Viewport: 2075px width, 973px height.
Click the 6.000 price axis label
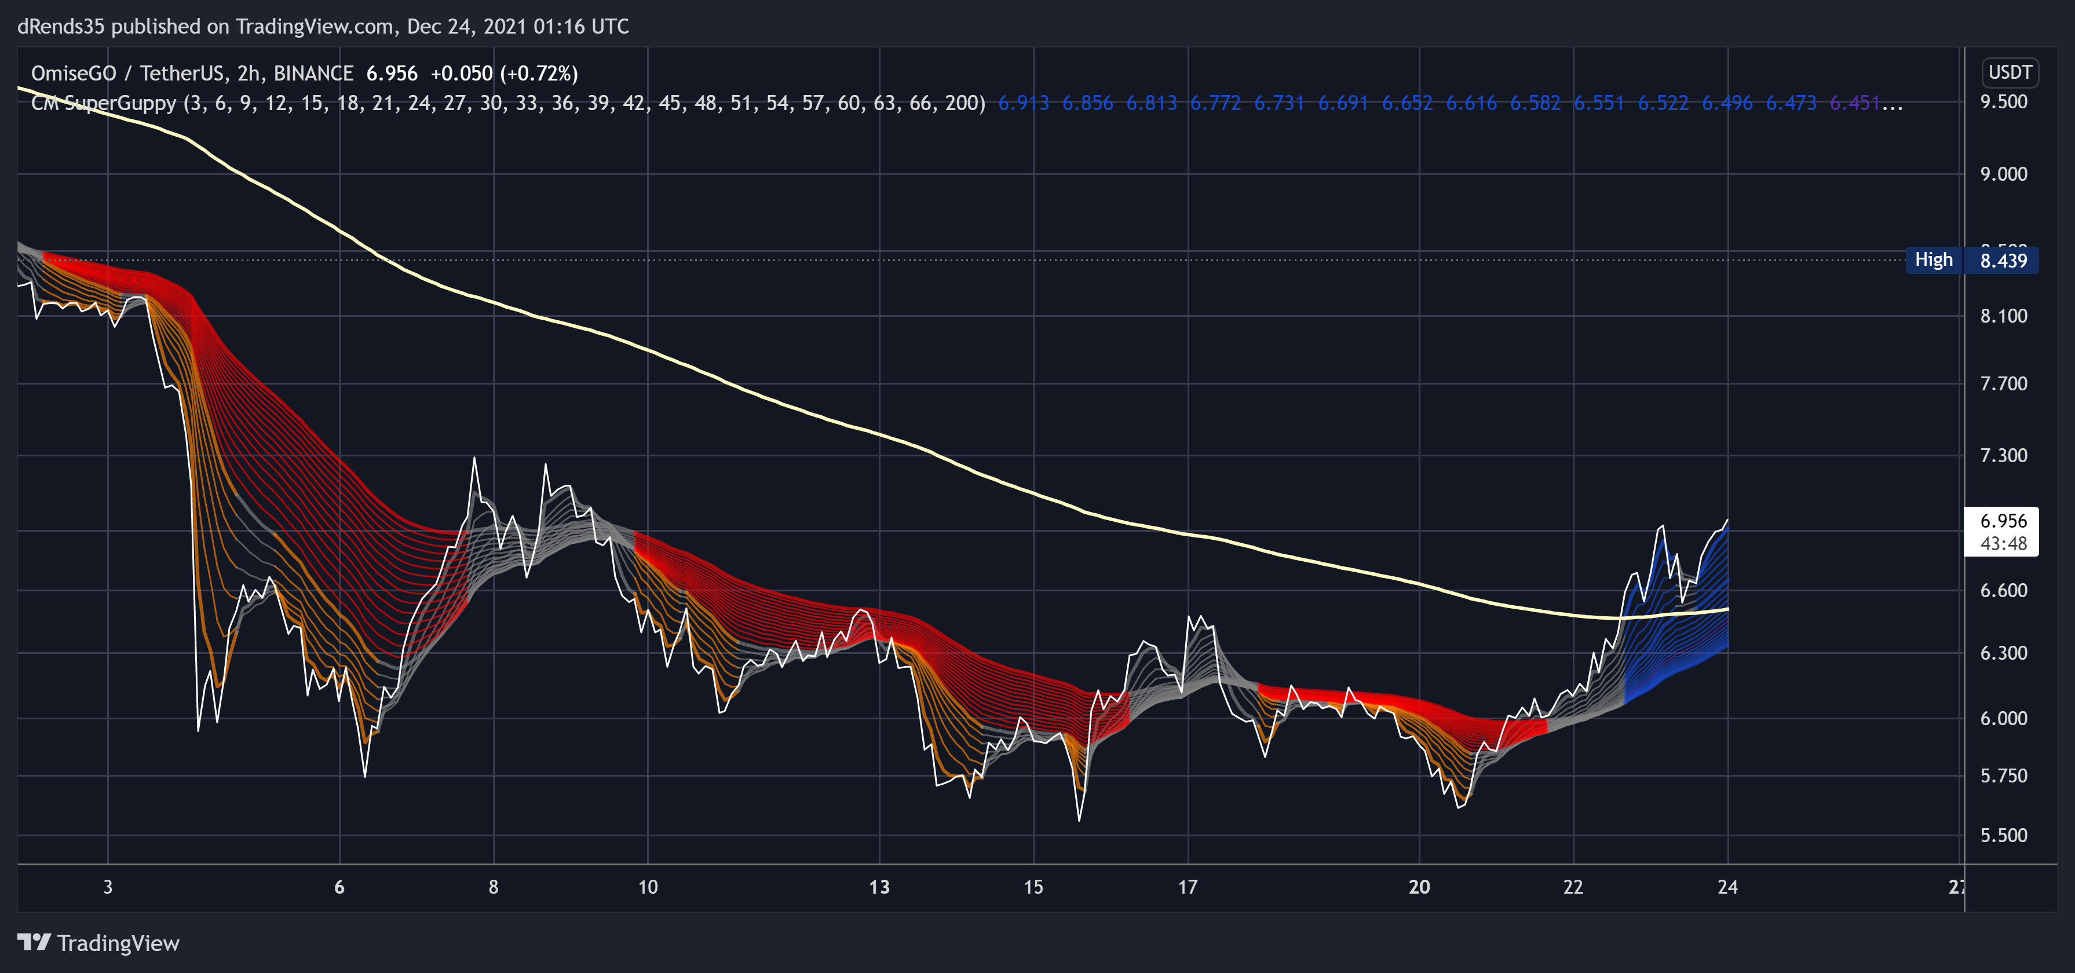pos(2003,719)
